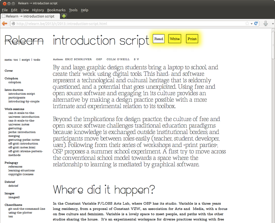The image size is (275, 223).
Task: Click the vertical page scrollbar
Action: (273, 129)
